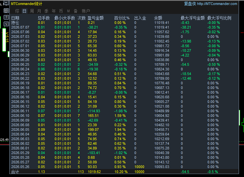The image size is (244, 177).
Task: Click floating loss -18.54
Action: (186, 74)
